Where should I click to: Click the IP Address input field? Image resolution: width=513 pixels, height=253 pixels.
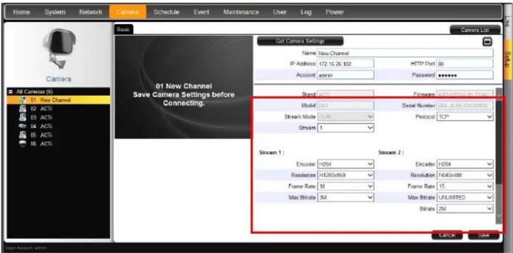(345, 64)
